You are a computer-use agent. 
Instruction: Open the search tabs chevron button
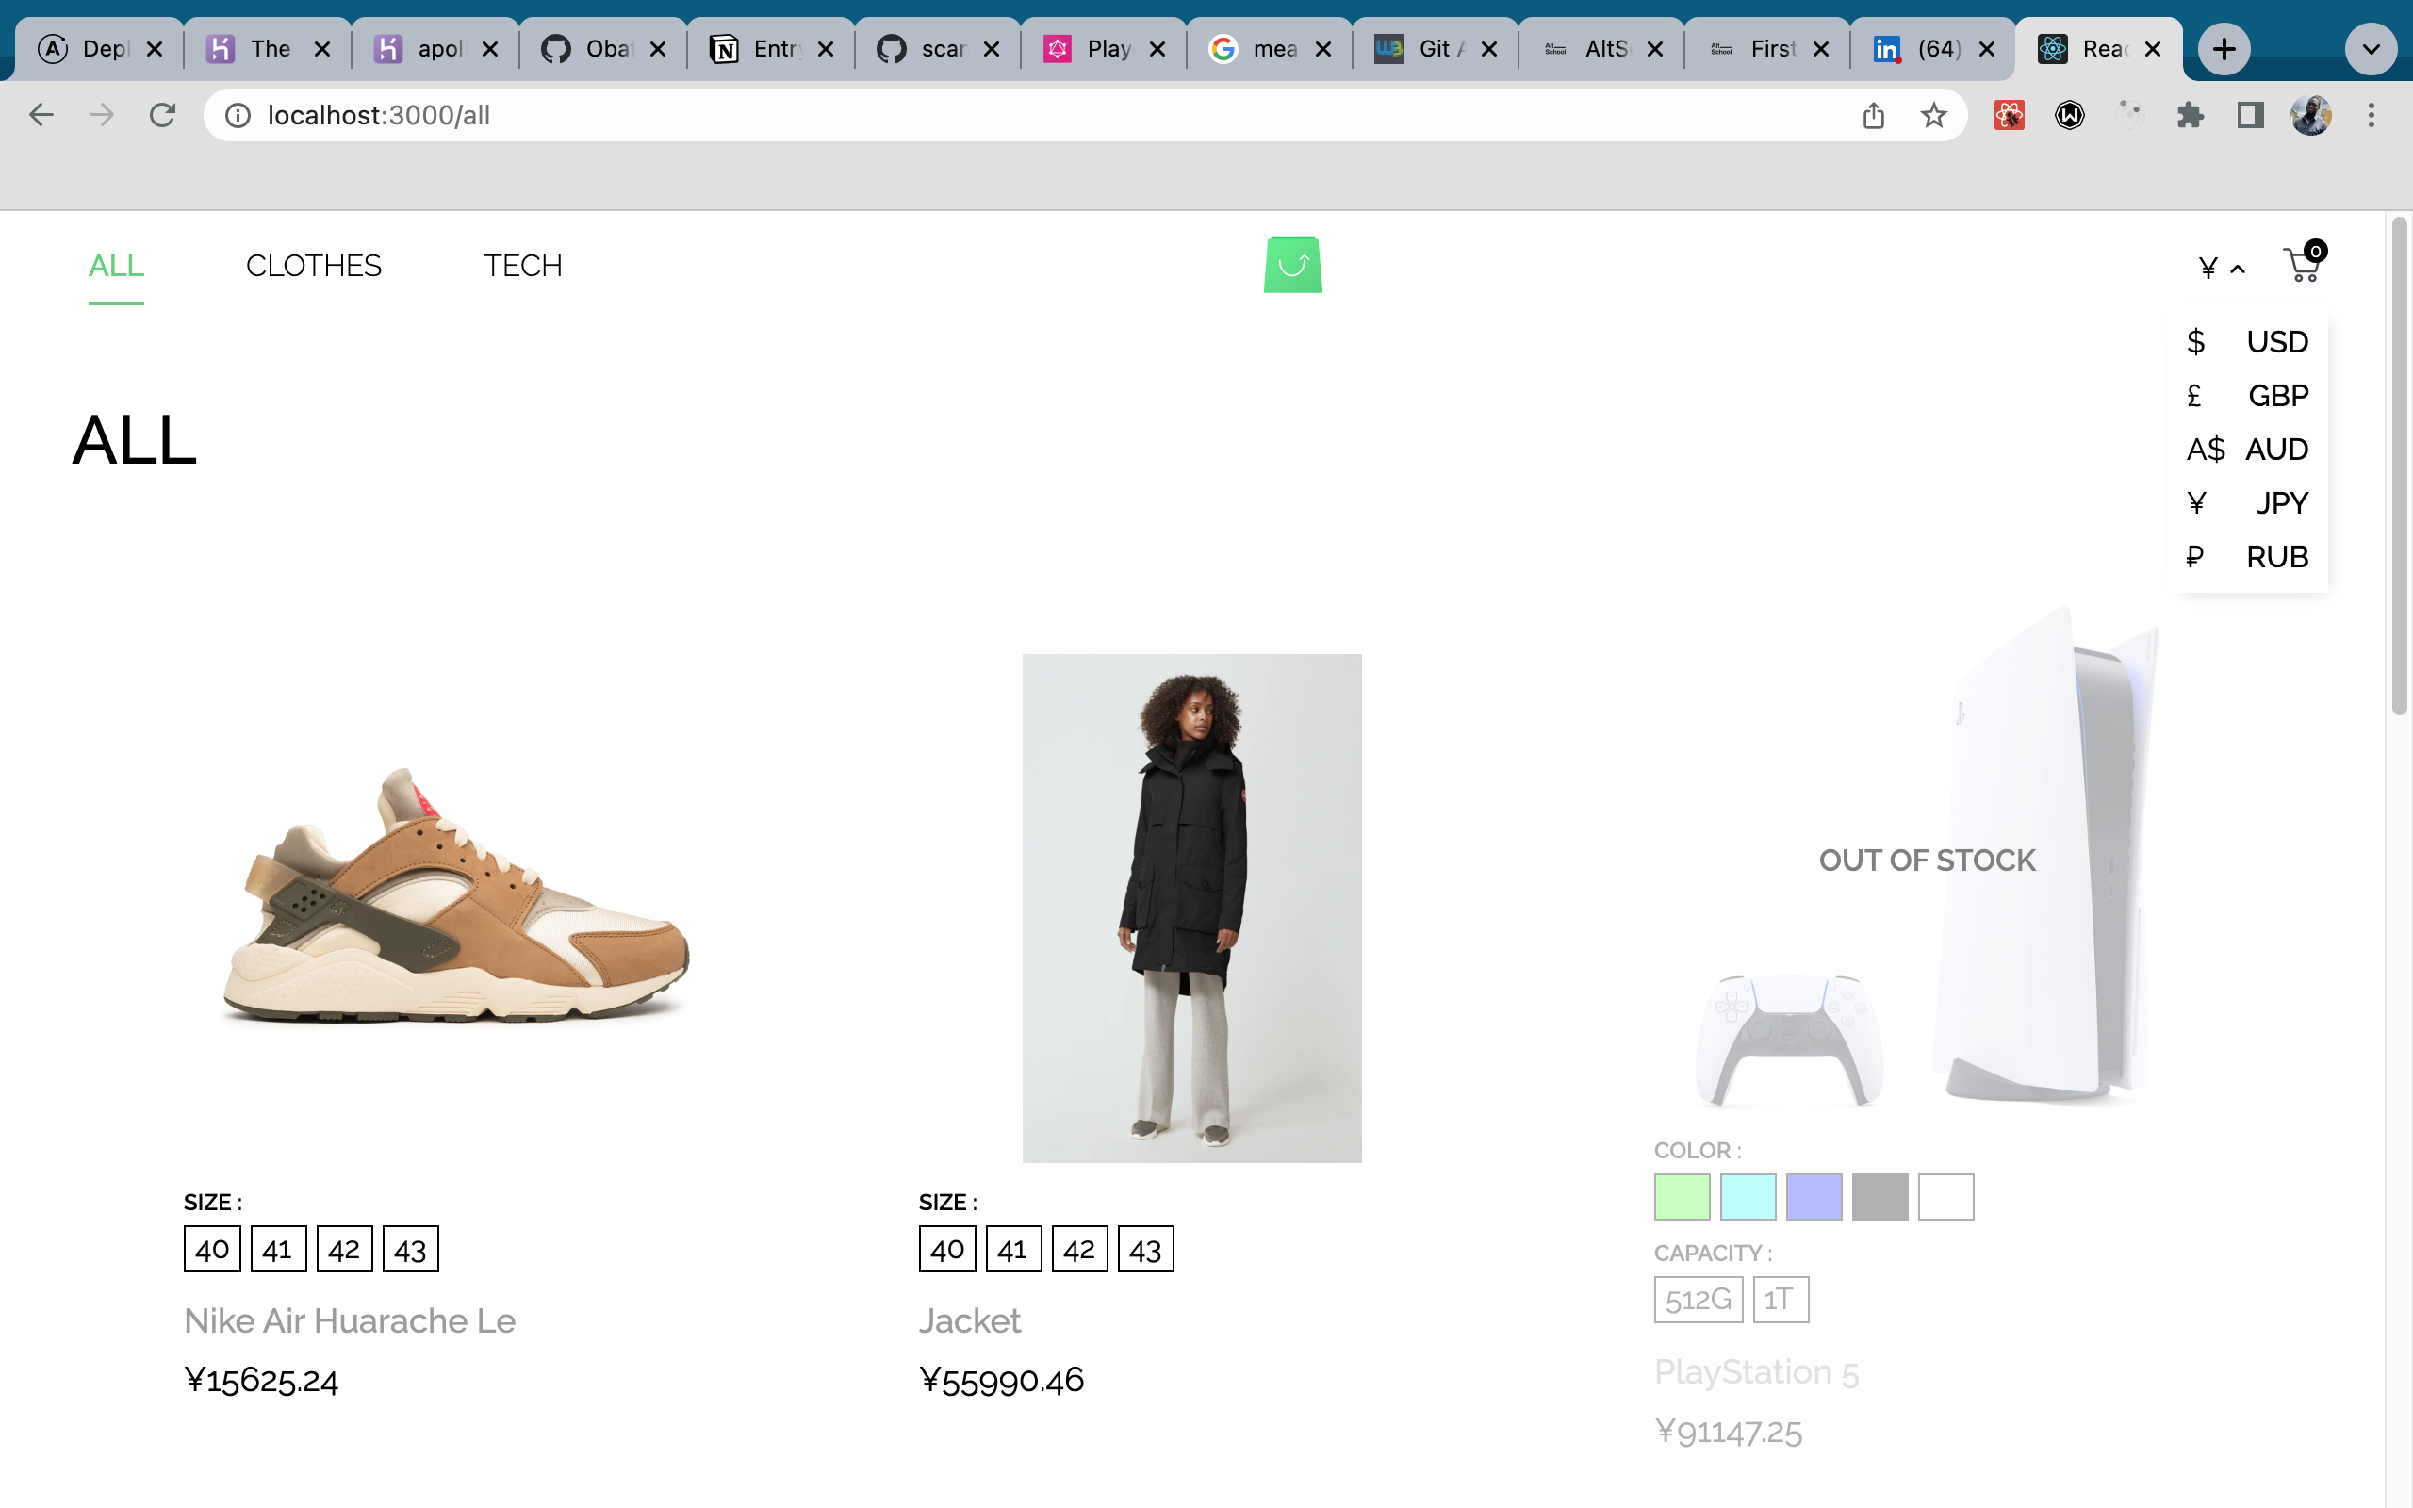tap(2372, 49)
